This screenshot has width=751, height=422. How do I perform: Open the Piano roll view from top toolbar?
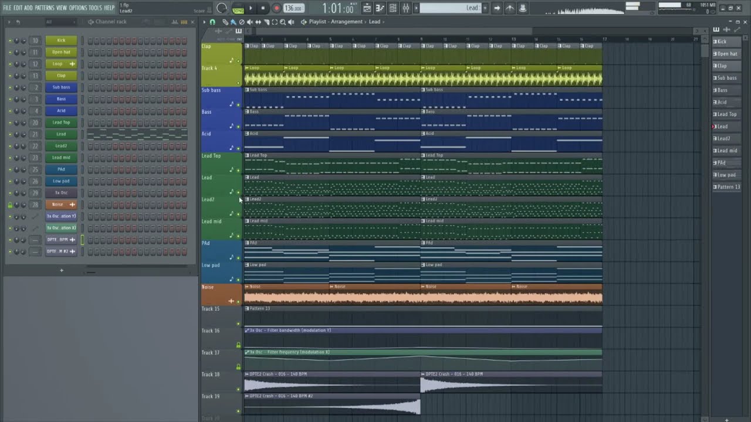pos(380,8)
